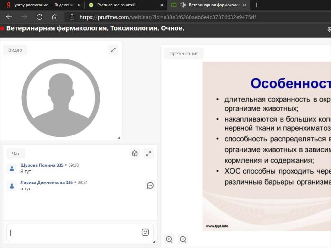Open Щурова Полина 335's user avatar
Image resolution: width=331 pixels, height=248 pixels.
(12, 168)
